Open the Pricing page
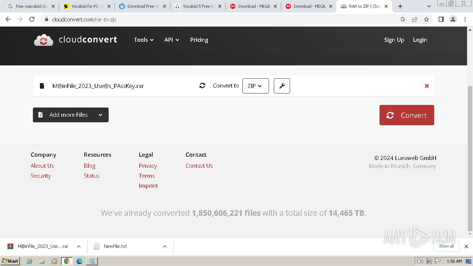Viewport: 473px width, 266px height. pyautogui.click(x=199, y=40)
